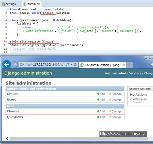Screen dimensions: 153x144
Task: Click the search magnifier in address bar
Action: pyautogui.click(x=68, y=64)
